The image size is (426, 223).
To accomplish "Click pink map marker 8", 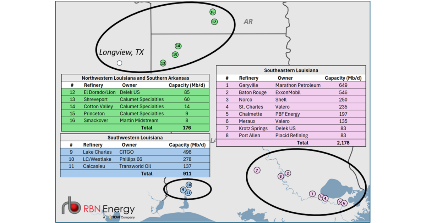I will click(280, 176).
